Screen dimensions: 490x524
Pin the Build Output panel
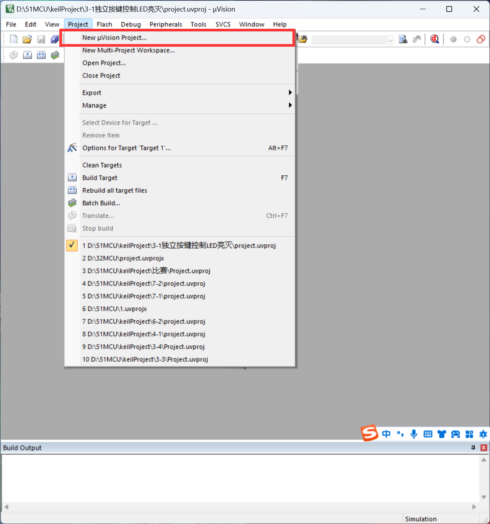tap(473, 447)
